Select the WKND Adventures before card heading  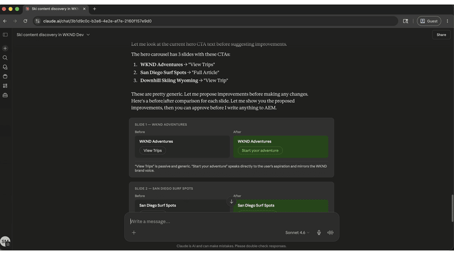(156, 141)
